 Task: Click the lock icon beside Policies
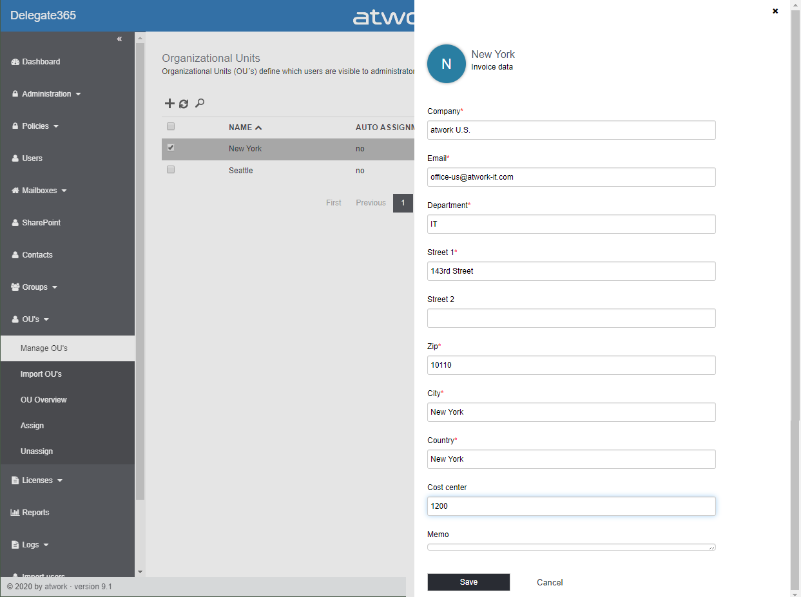point(15,126)
